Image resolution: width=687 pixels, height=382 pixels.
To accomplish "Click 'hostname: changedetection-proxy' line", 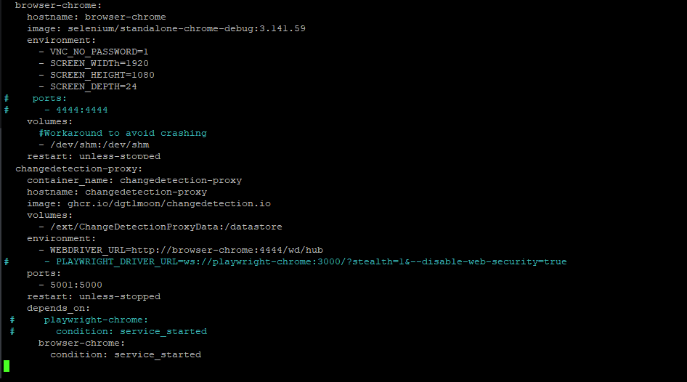I will point(116,192).
